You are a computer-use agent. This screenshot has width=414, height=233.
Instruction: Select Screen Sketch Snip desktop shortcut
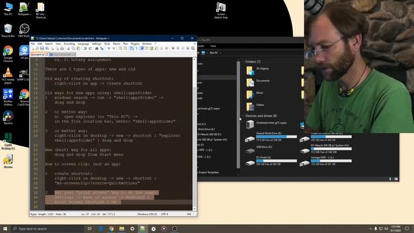pyautogui.click(x=221, y=10)
